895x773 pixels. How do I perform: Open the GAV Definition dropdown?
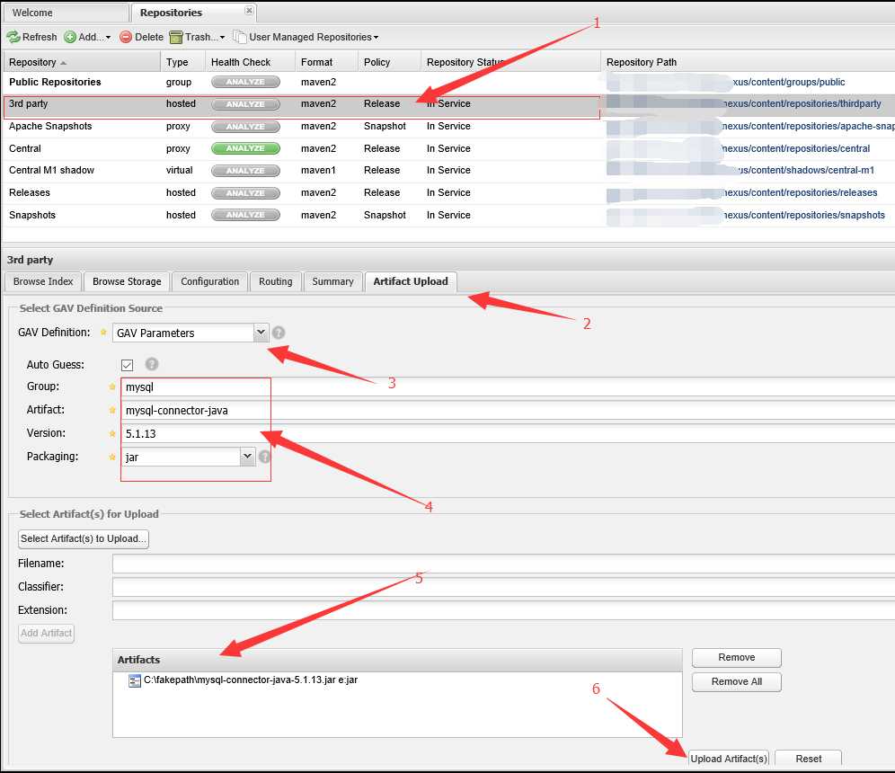[261, 332]
